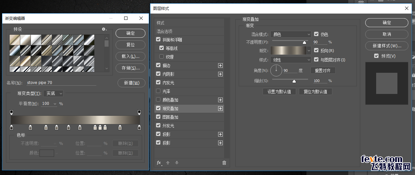Click the 复位为默认值 button

[315, 92]
